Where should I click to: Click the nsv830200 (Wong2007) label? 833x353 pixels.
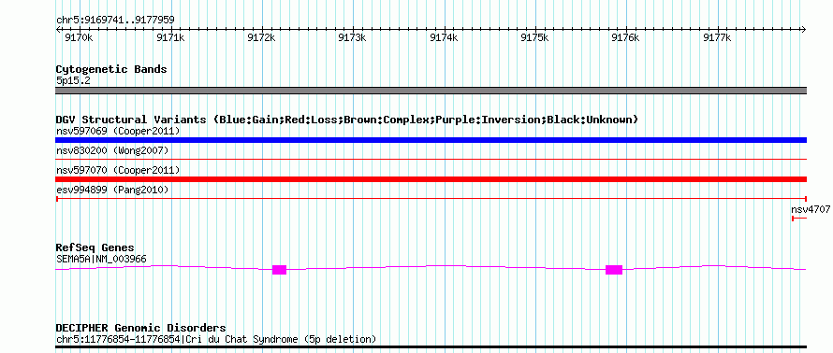(x=112, y=151)
